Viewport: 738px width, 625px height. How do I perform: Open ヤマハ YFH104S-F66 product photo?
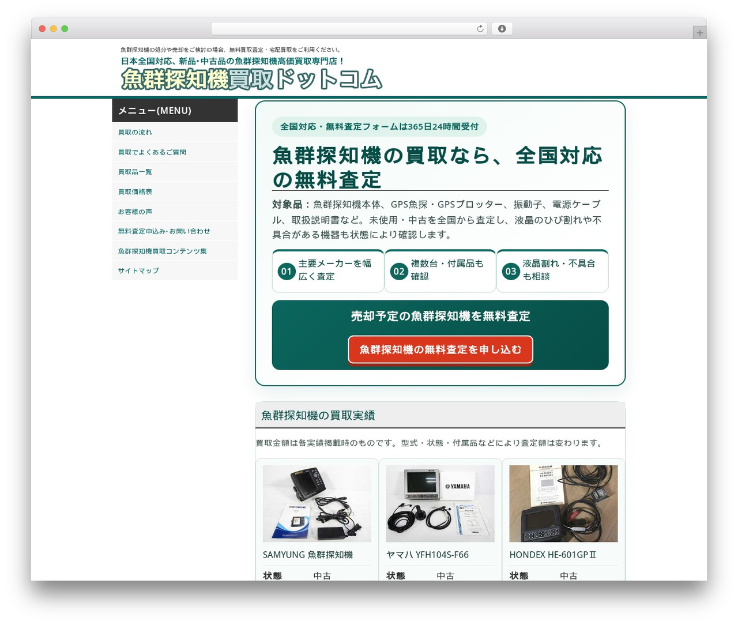[440, 503]
